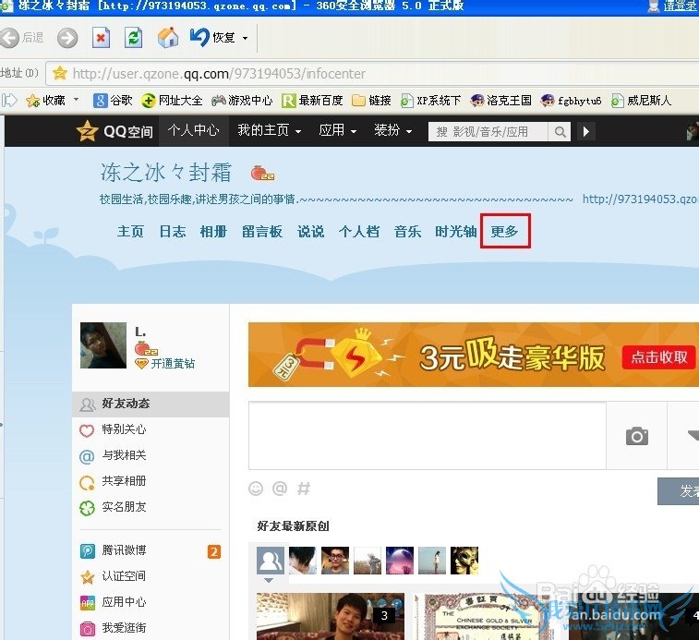Open the fgbhytu6 bookmark
This screenshot has width=699, height=640.
tap(571, 101)
